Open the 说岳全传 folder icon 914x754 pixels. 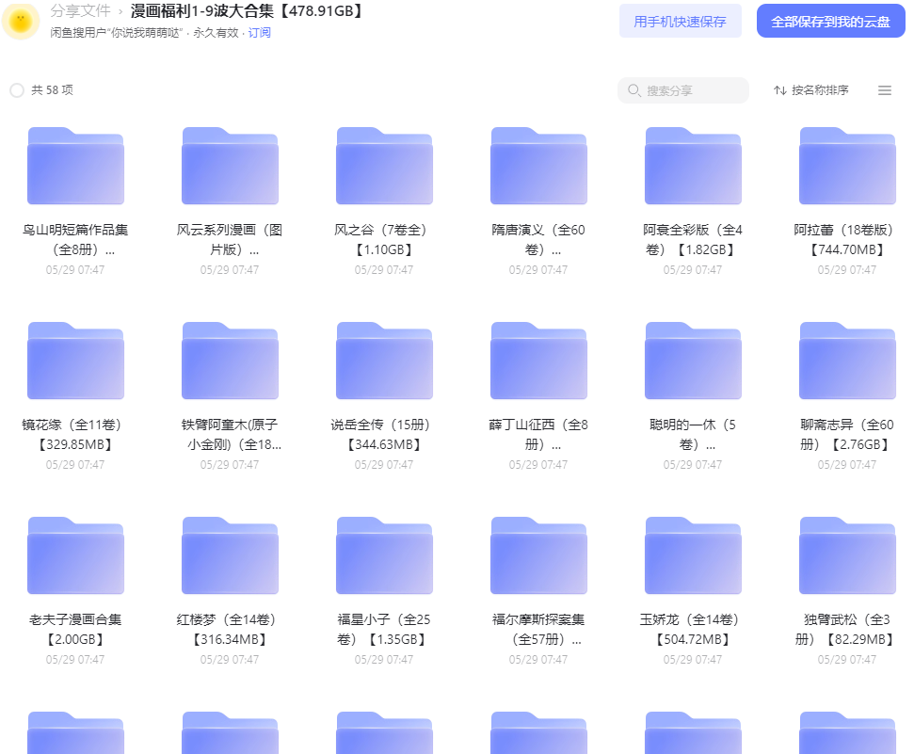click(384, 361)
